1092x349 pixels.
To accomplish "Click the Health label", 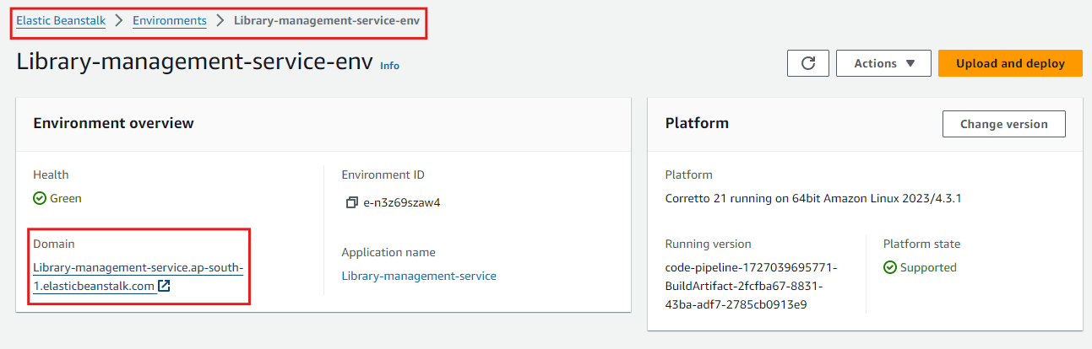I will click(51, 174).
